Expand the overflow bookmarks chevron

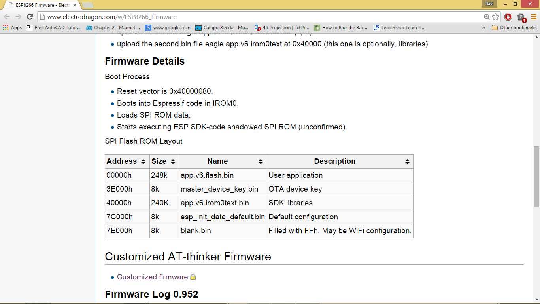484,27
